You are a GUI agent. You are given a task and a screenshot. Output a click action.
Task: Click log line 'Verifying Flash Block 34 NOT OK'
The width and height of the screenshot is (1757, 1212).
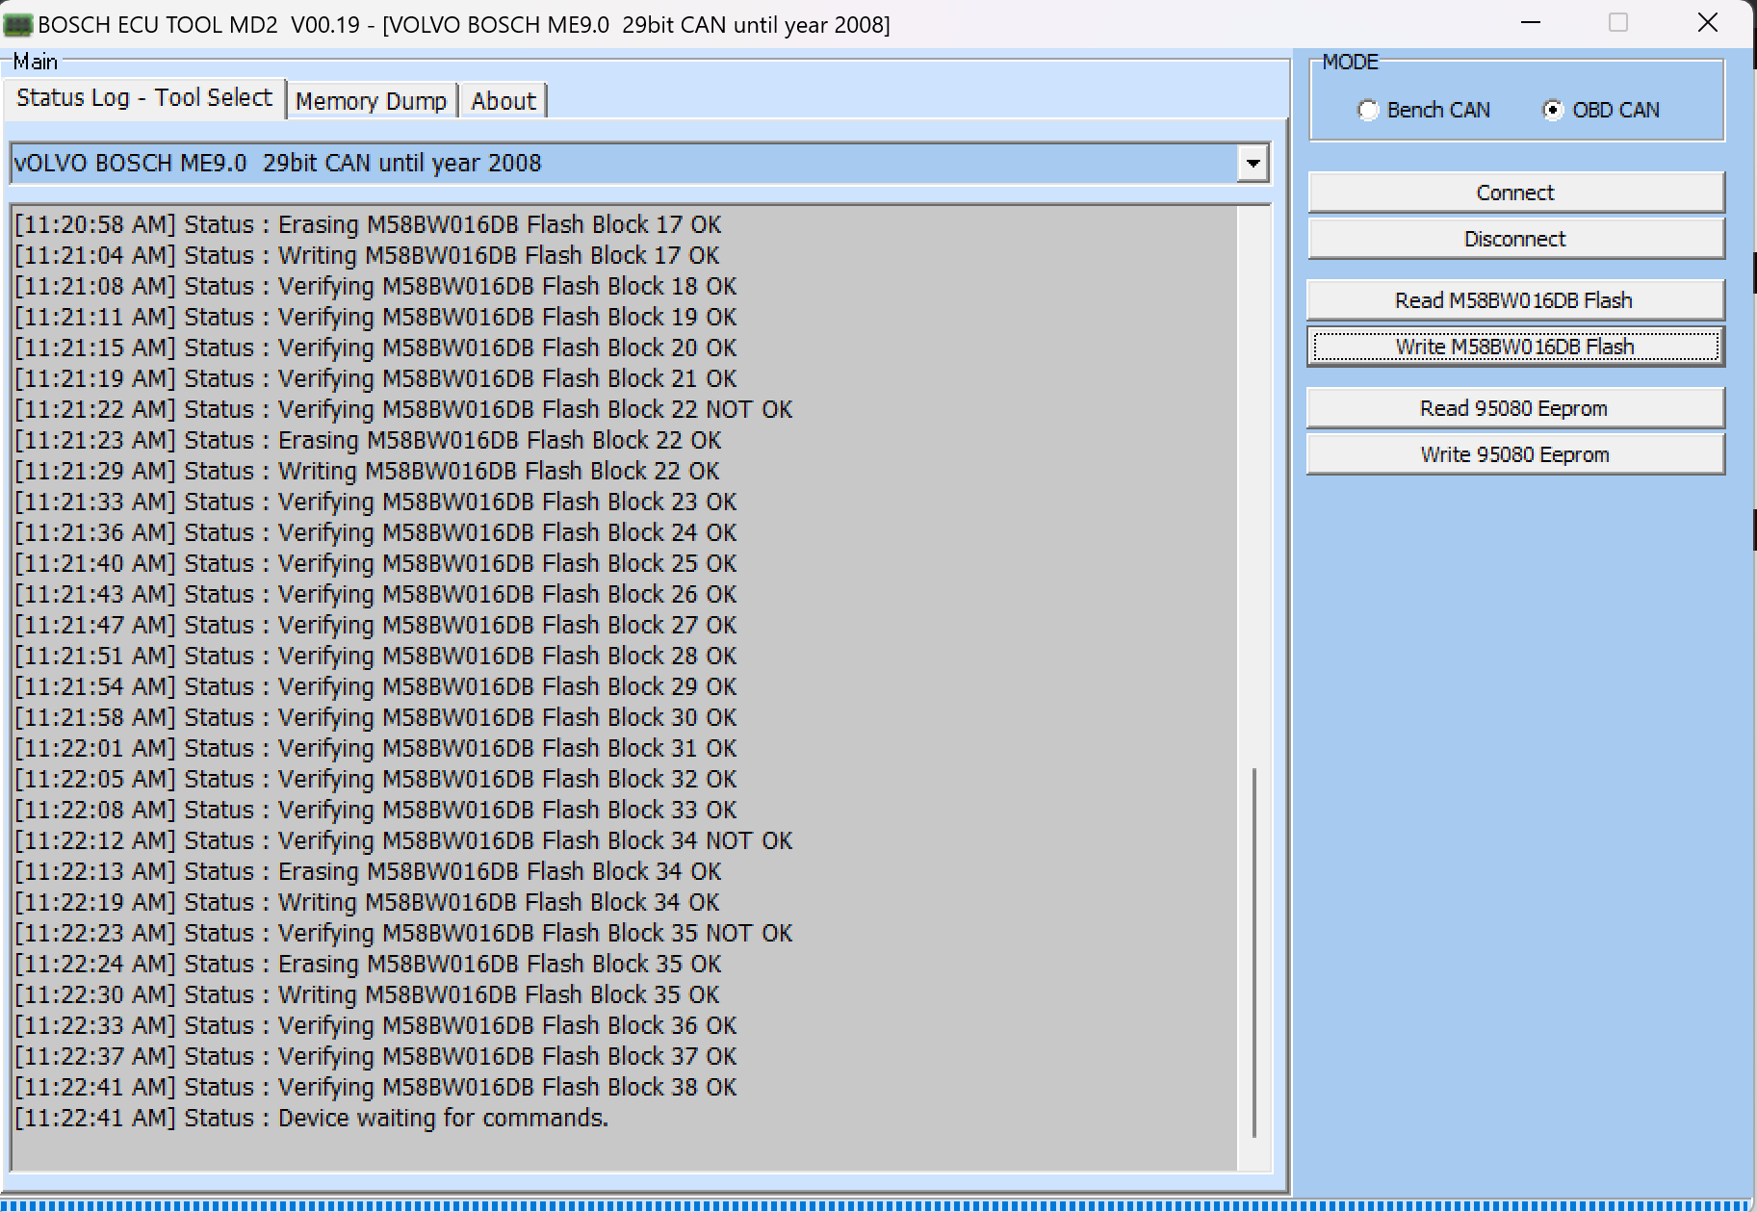tap(403, 840)
